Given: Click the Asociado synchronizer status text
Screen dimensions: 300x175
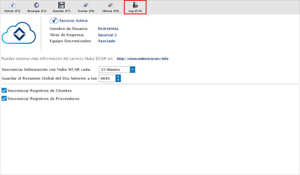Looking at the screenshot, I should [106, 41].
